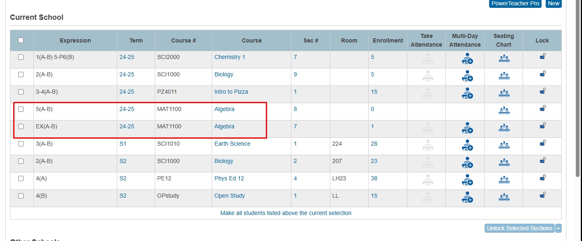Open Multi-Day Attendance for Biology S2 row
Image resolution: width=582 pixels, height=241 pixels.
[x=467, y=162]
